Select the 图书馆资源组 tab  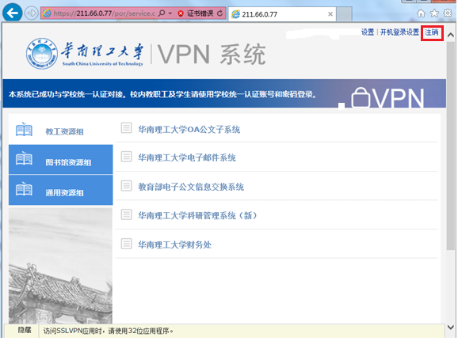pyautogui.click(x=61, y=160)
